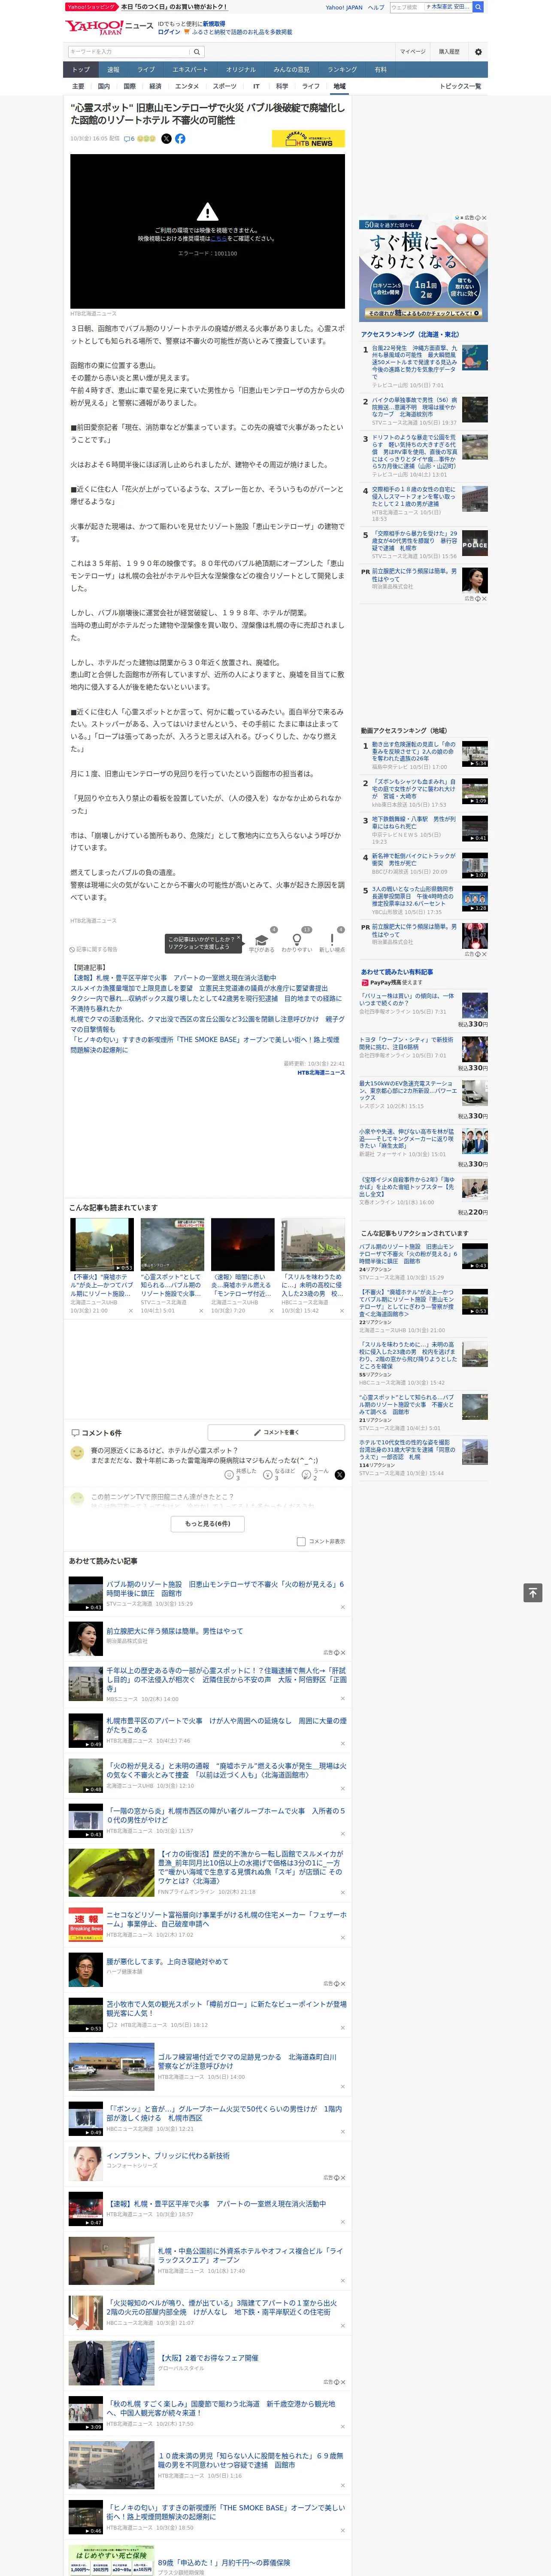Viewport: 551px width, 2576px height.
Task: Click the Yahoo! JAPAN News logo
Action: coord(109,27)
